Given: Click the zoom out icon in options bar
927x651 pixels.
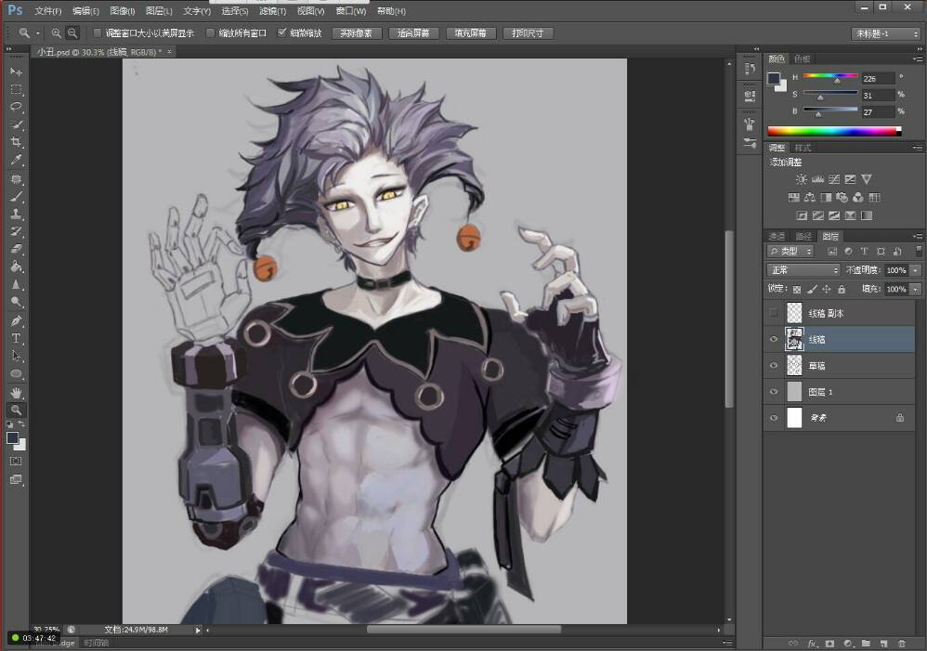Looking at the screenshot, I should pos(72,33).
